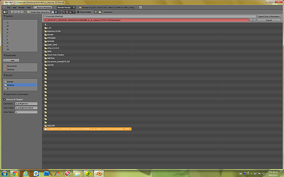Toggle the show-folders filter icon
This screenshot has width=284, height=177.
tap(100, 12)
